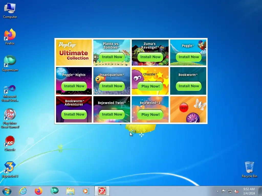Install Insaniquarium from the launcher
Viewport: 262px width, 196px height.
(x=112, y=86)
